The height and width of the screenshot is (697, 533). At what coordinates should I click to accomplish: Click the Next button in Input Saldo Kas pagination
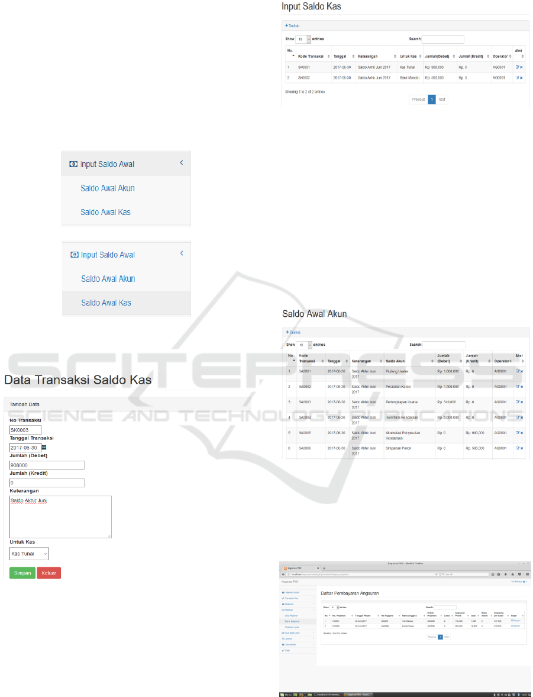442,99
